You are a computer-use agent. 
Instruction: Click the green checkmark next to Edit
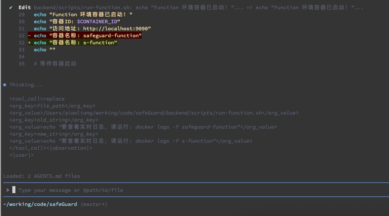click(11, 7)
